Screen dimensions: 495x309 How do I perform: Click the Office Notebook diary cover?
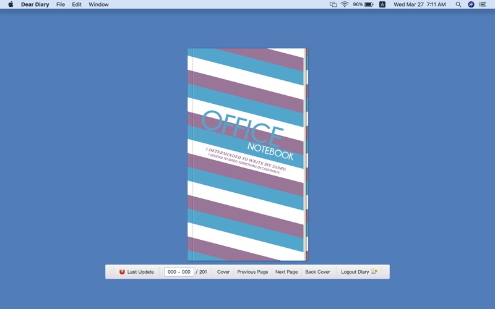click(x=248, y=154)
